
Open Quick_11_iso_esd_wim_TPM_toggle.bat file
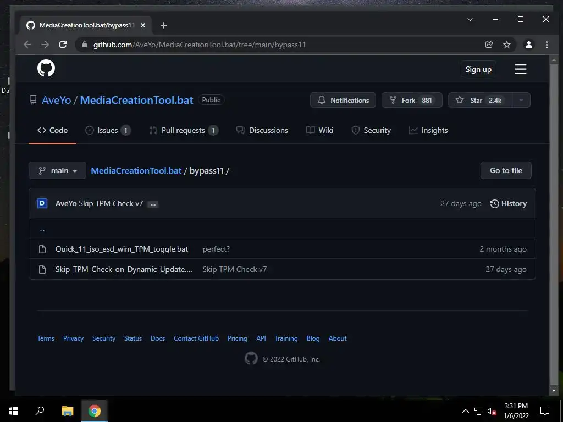pos(122,249)
